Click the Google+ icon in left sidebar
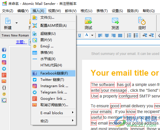160x130 pixels. pos(4,75)
